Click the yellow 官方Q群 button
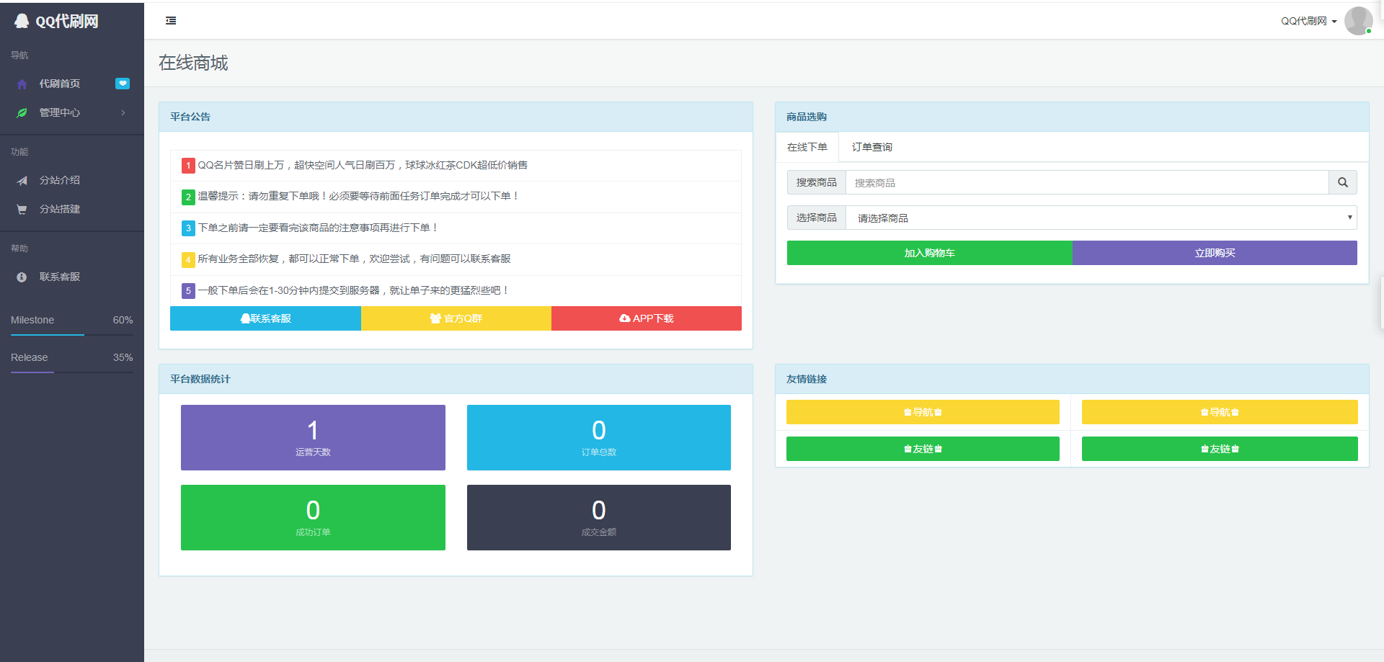Screen dimensions: 1384x662 [x=456, y=318]
